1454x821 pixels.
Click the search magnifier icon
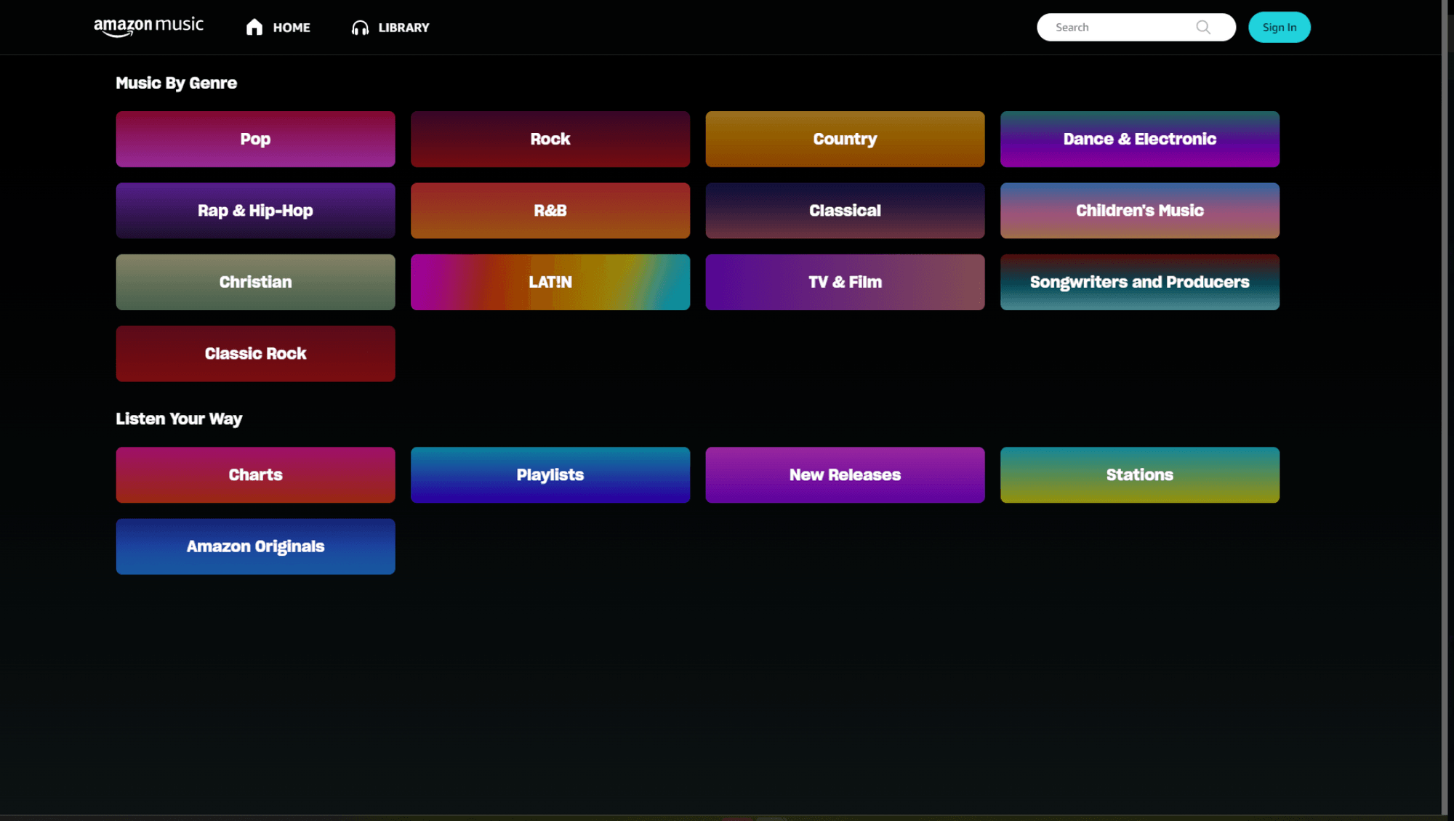coord(1203,27)
